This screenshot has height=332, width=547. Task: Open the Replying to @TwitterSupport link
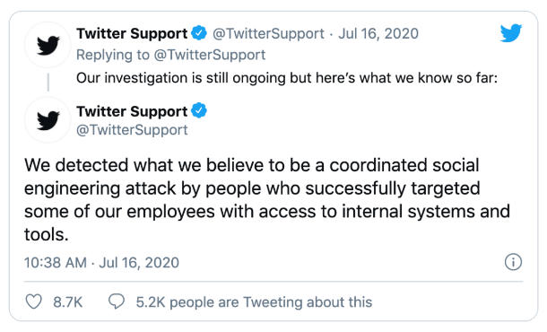pyautogui.click(x=171, y=55)
